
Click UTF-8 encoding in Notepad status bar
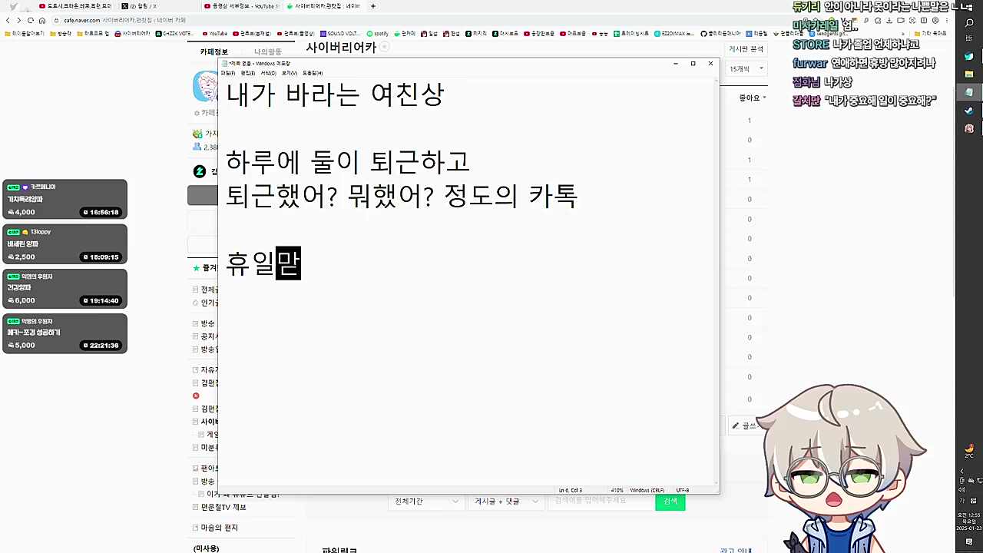pos(682,490)
